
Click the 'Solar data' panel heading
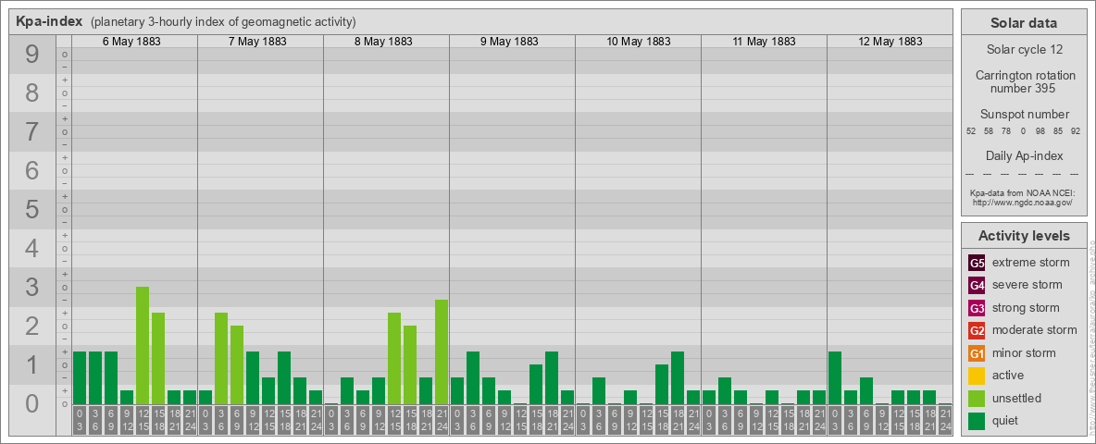pos(1023,22)
